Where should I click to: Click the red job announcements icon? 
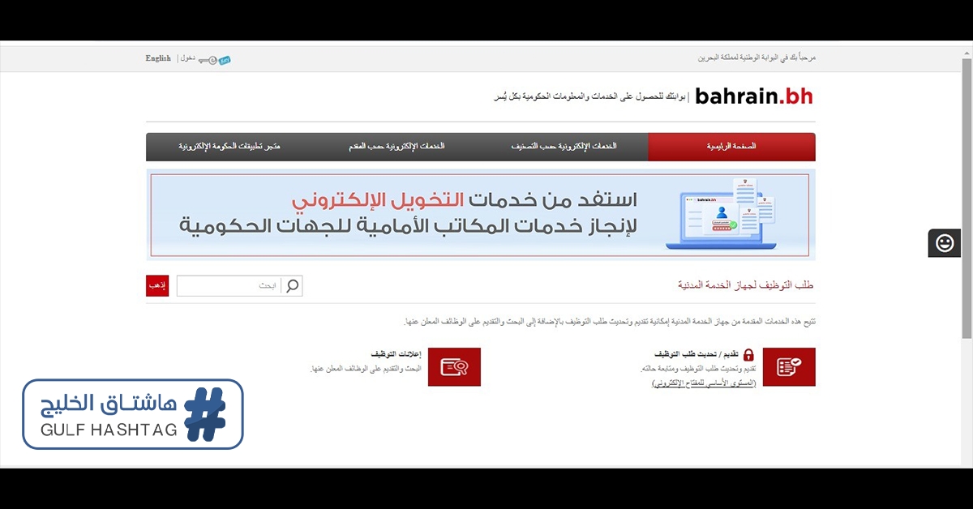(x=454, y=367)
